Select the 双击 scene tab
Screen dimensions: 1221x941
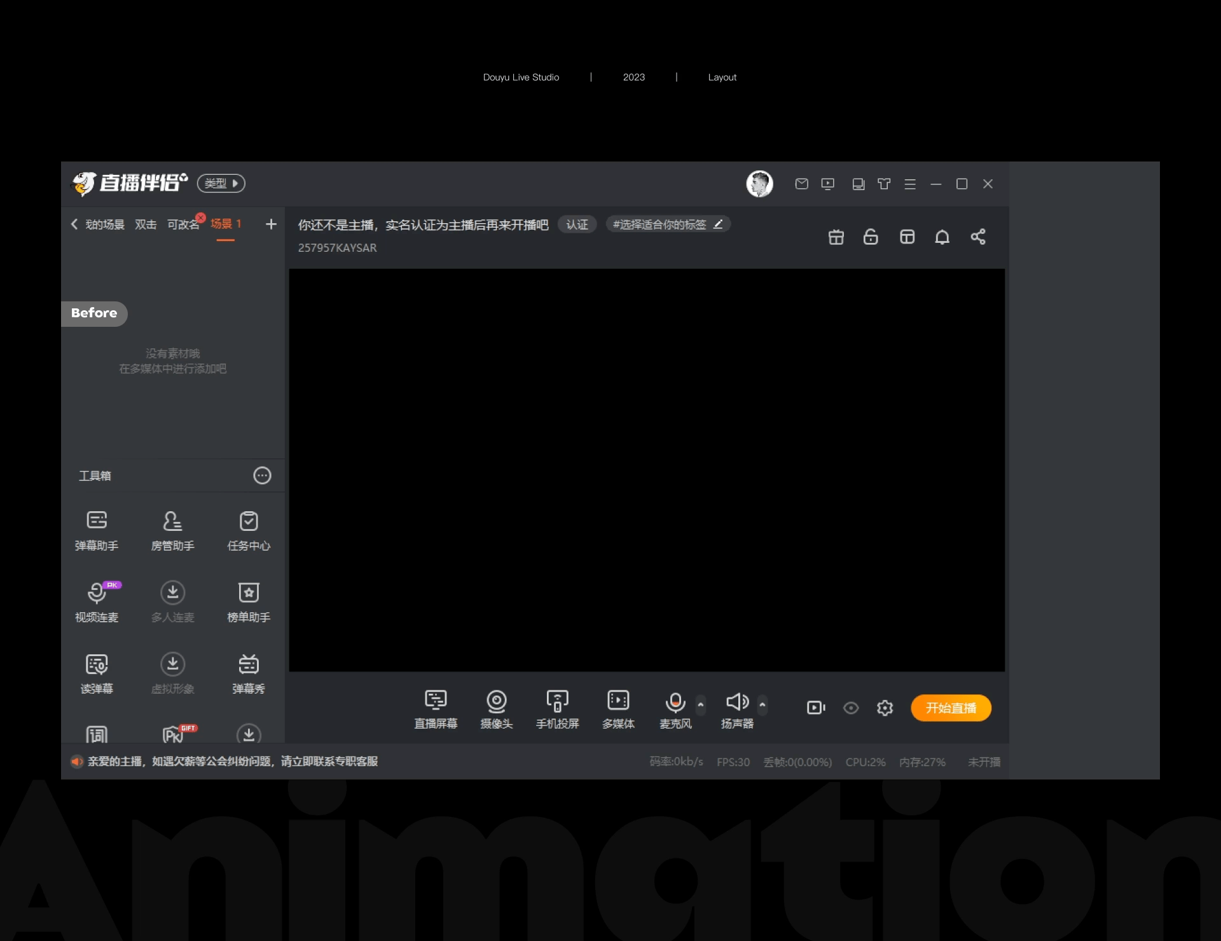tap(146, 224)
